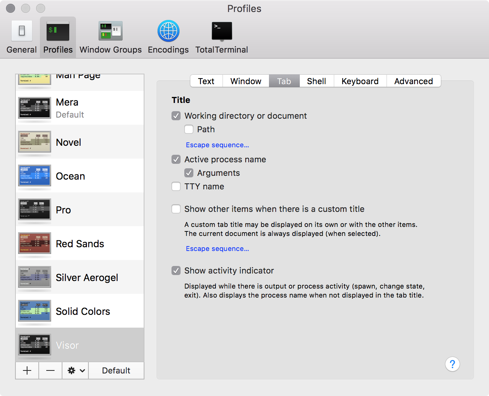
Task: Switch to the Advanced tab
Action: [x=413, y=81]
